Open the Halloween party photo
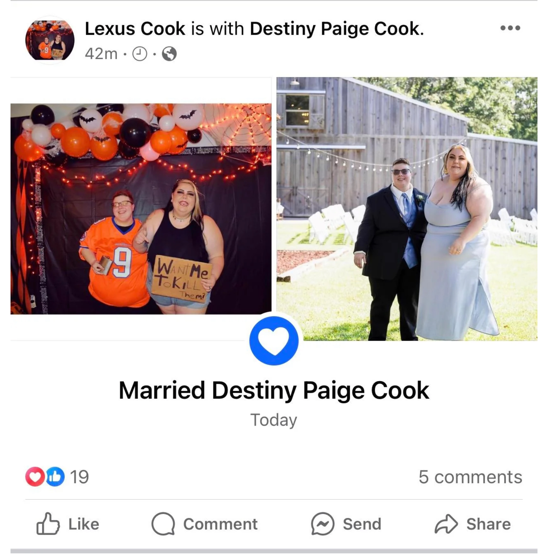548x554 pixels. (141, 209)
